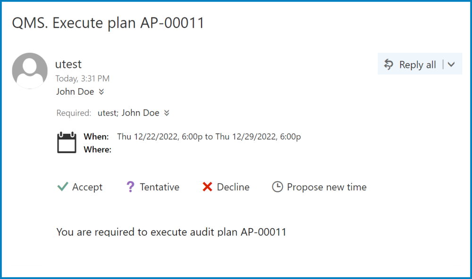Image resolution: width=472 pixels, height=279 pixels.
Task: Click the purple Tentative question mark icon
Action: [130, 187]
